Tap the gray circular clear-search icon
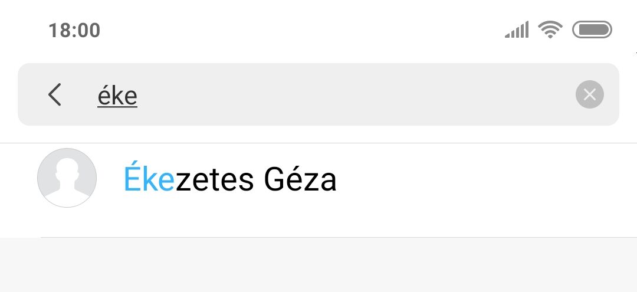Viewport: 637px width, 292px height. [x=589, y=94]
